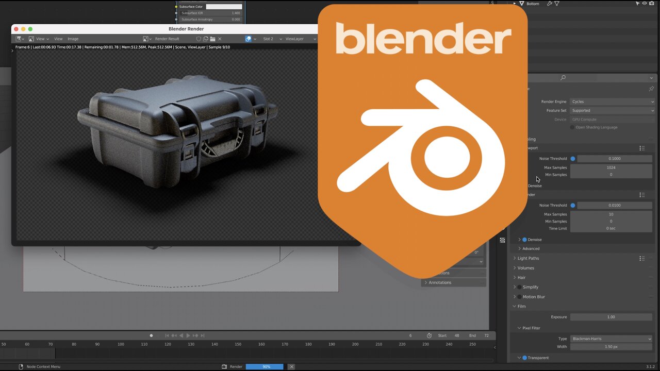Viewport: 660px width, 371px height.
Task: Click mouse icon beside Node Context Menu
Action: pos(21,366)
